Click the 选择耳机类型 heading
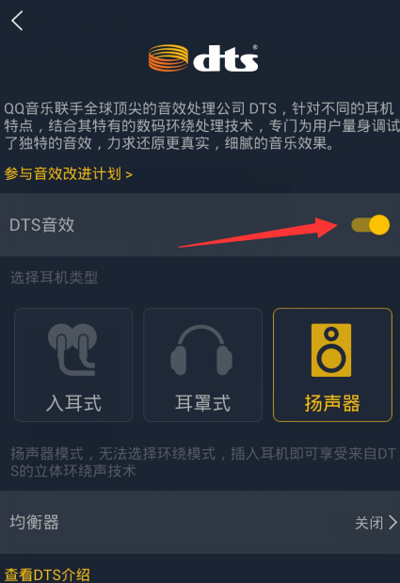Viewport: 400px width, 583px height. tap(55, 277)
